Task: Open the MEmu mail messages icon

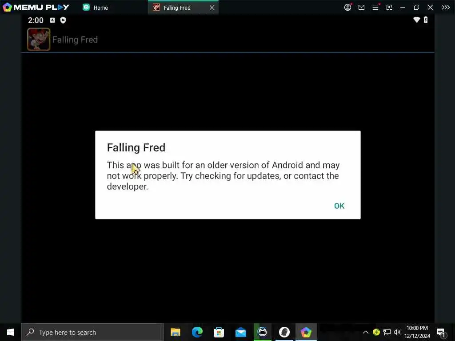Action: [361, 8]
